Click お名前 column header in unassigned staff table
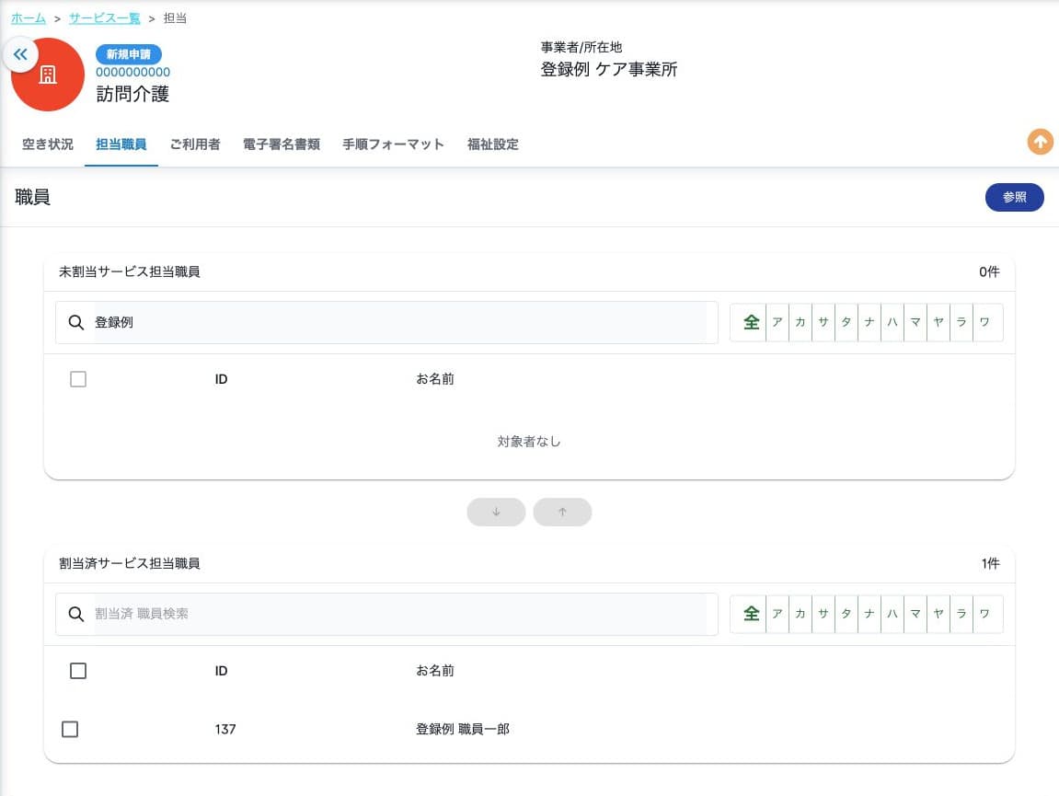The image size is (1059, 796). 435,379
